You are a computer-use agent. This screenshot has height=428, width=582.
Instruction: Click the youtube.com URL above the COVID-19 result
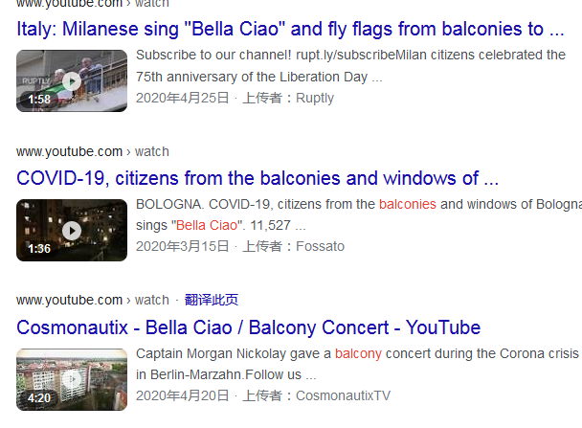[x=69, y=151]
